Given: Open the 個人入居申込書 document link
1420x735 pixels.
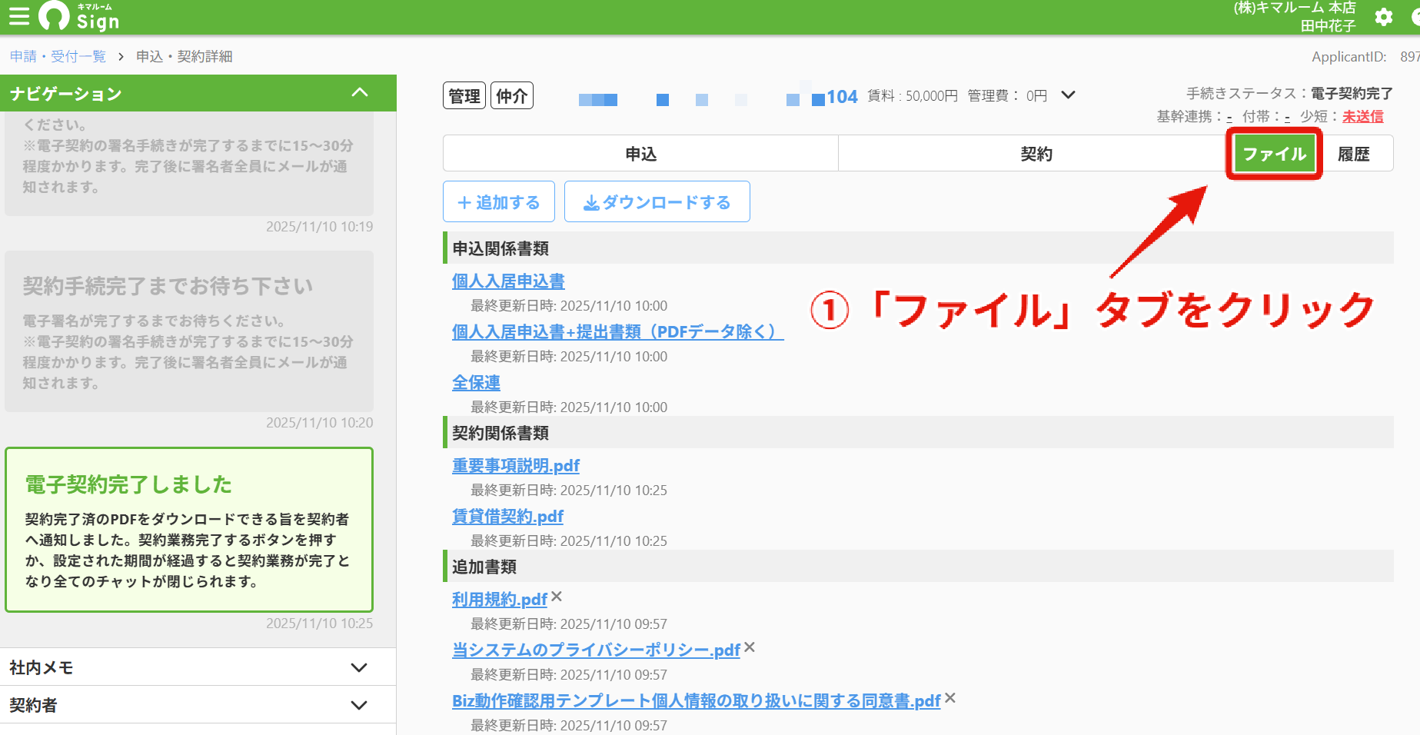Looking at the screenshot, I should [508, 281].
